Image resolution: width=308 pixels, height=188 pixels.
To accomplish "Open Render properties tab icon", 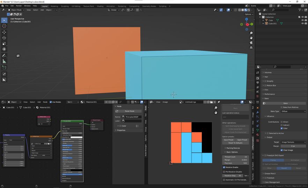I will click(257, 78).
